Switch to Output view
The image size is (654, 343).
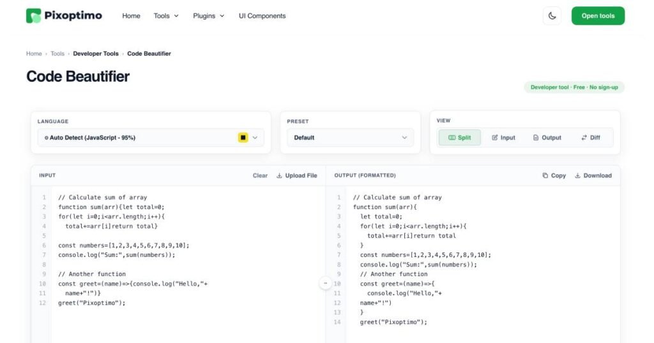click(x=547, y=137)
